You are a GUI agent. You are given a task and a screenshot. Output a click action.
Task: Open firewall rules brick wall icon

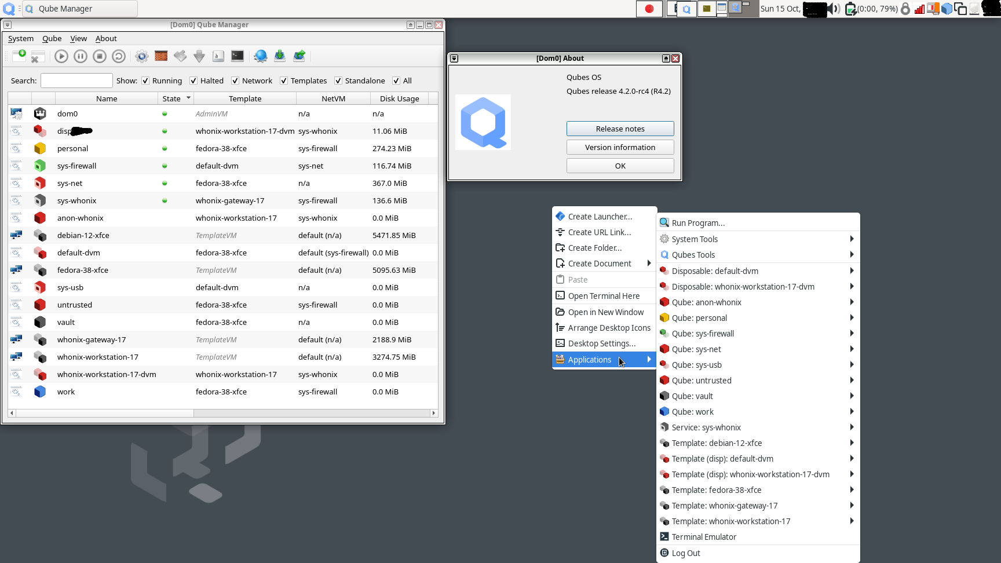coord(161,56)
